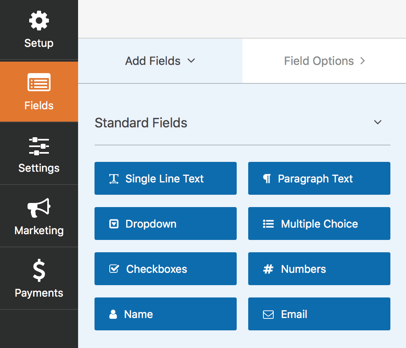Go to the Setup label in the sidebar

click(x=39, y=43)
